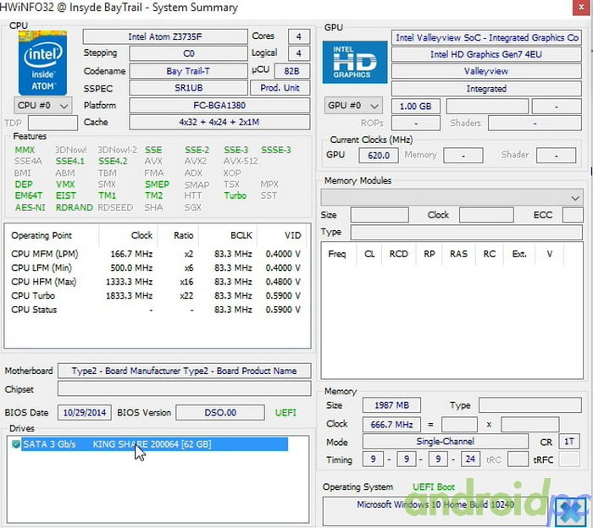Click the Intel Atom Z3735F name field

[x=165, y=36]
